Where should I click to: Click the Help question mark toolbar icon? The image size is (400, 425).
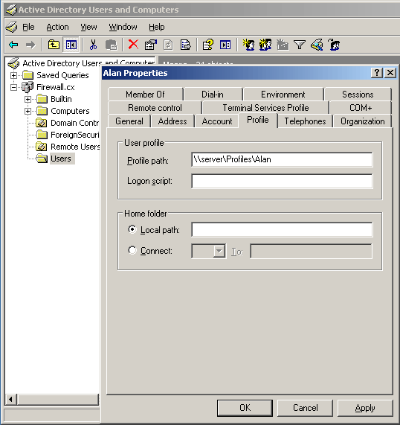tap(208, 45)
